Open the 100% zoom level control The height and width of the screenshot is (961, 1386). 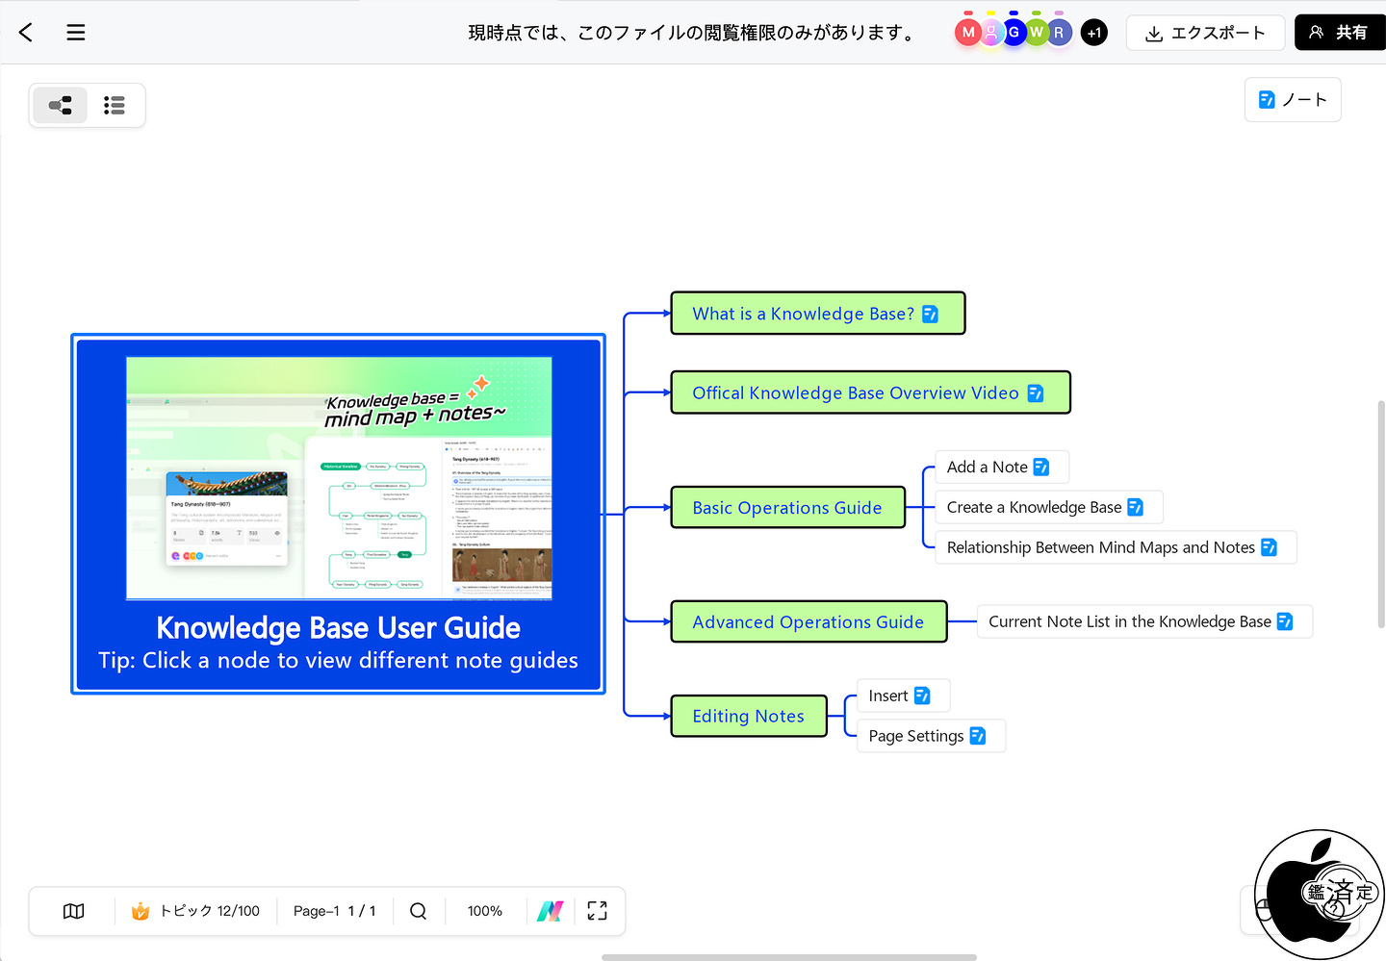[x=484, y=911]
